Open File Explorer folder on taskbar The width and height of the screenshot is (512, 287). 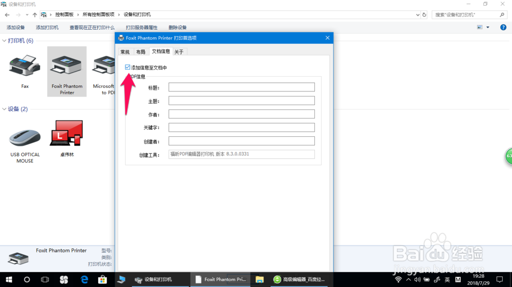(x=260, y=279)
